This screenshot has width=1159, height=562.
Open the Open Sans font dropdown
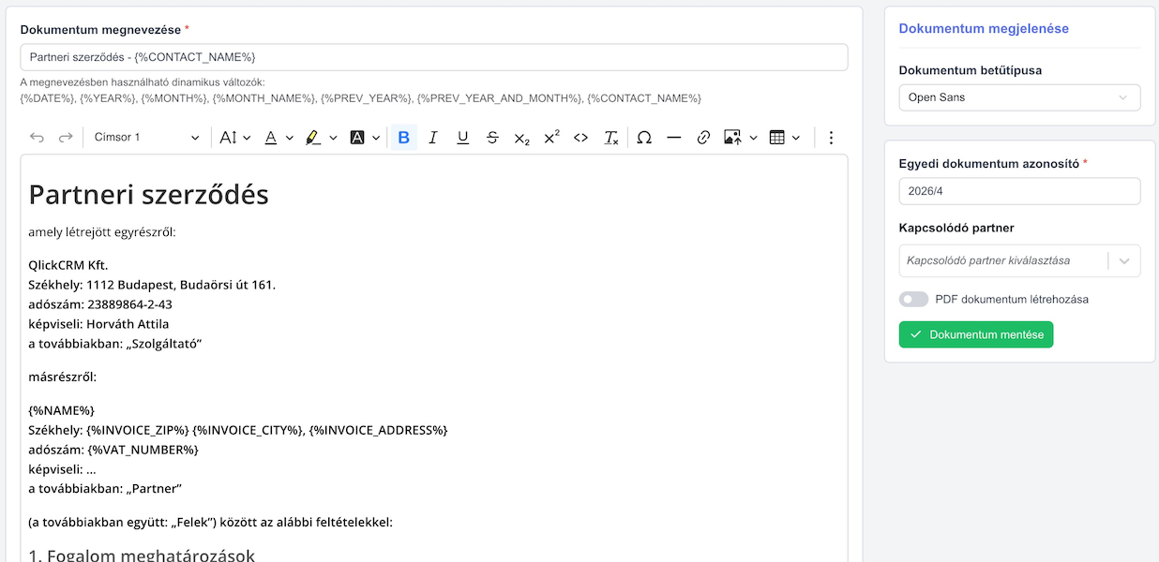pos(1019,97)
